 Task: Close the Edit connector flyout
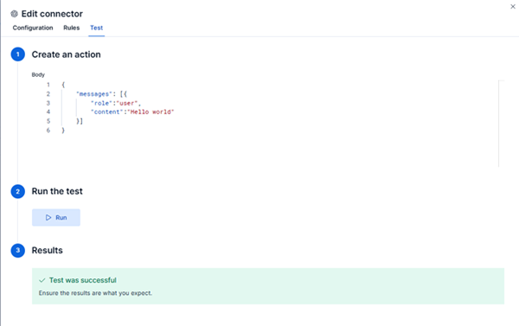pyautogui.click(x=513, y=6)
